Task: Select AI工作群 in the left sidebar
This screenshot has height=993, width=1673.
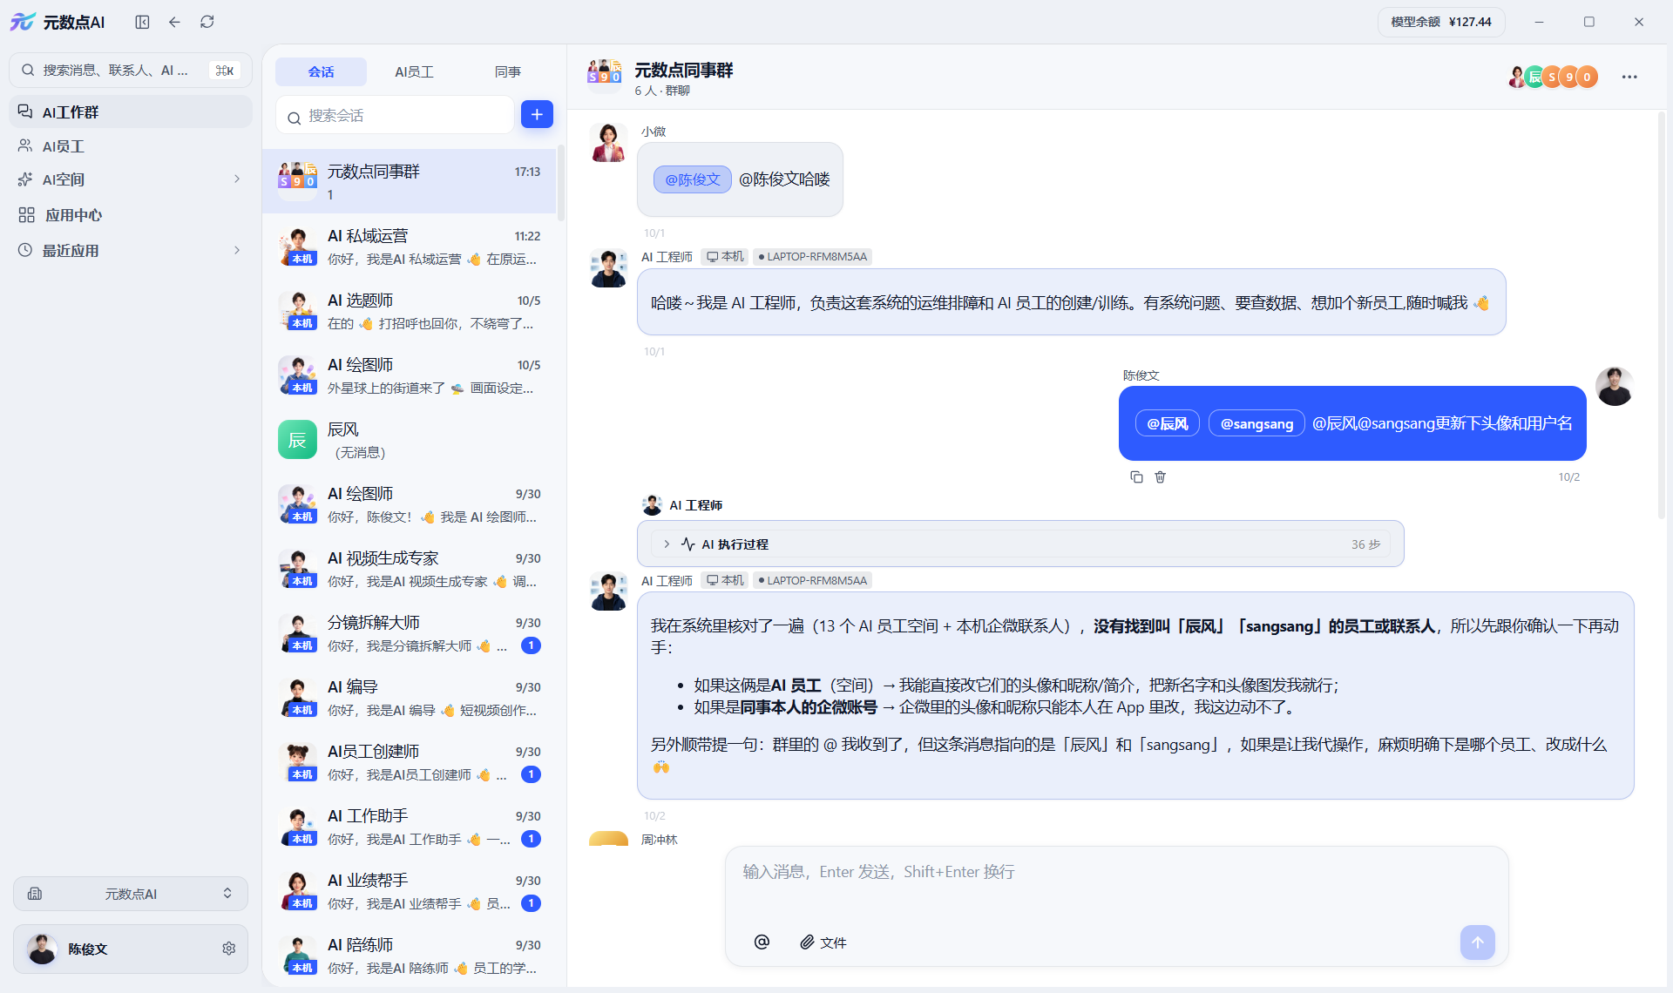Action: (131, 111)
